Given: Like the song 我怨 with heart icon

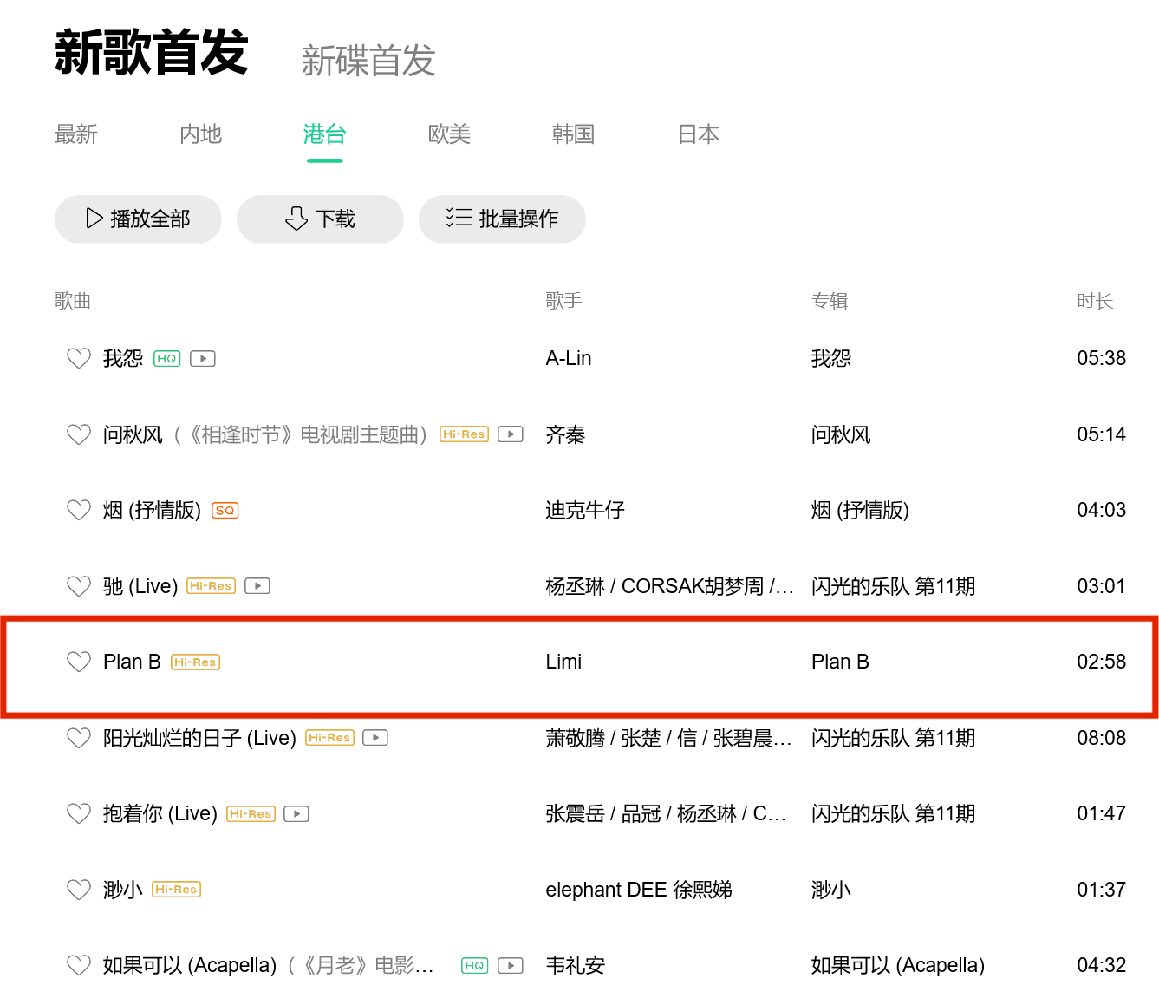Looking at the screenshot, I should (x=79, y=358).
